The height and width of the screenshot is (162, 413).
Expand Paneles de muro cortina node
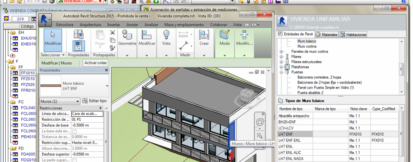[x=281, y=51]
